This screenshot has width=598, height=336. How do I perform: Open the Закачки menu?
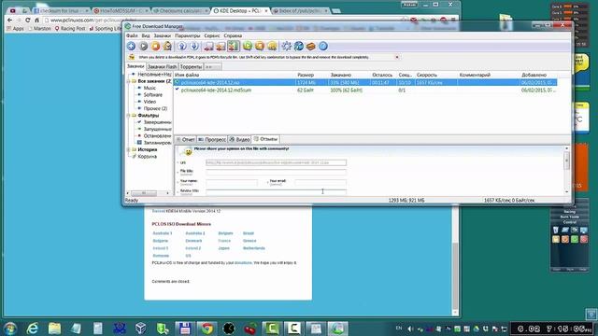click(162, 35)
